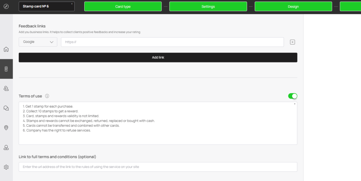Go to the Card type step

click(x=123, y=6)
